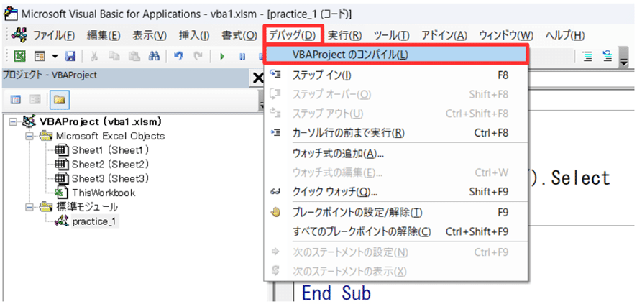Collapse the Microsoft Excel Objects folder
Screen dimensions: 637x304
[29, 136]
